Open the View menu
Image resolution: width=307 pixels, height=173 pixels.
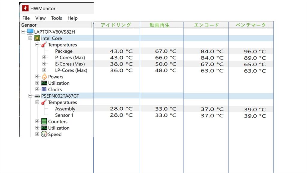click(40, 18)
